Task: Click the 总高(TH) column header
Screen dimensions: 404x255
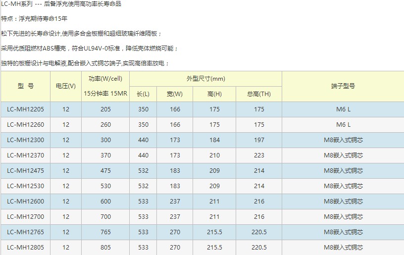Action: [x=259, y=94]
